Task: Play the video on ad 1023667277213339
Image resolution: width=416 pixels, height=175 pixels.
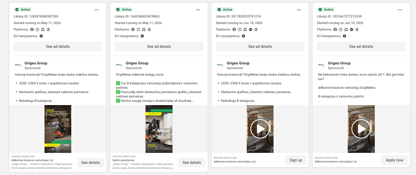Action: coord(361,129)
